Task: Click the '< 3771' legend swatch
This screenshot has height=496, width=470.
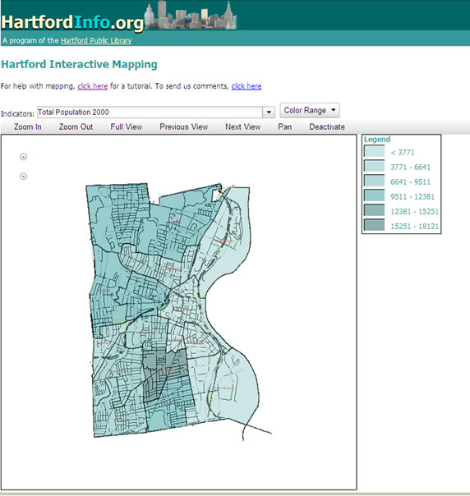Action: point(374,151)
